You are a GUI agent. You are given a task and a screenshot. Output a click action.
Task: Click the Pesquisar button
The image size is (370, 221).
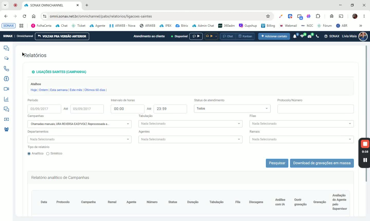[277, 163]
